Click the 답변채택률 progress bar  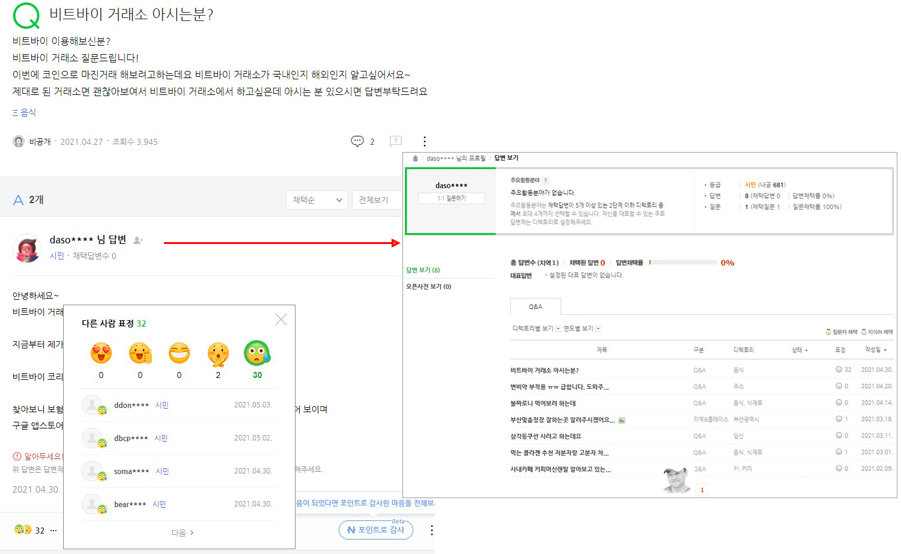tap(682, 263)
